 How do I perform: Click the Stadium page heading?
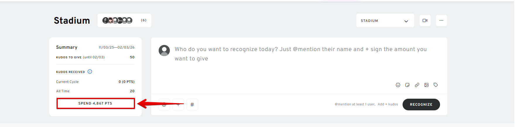point(72,20)
